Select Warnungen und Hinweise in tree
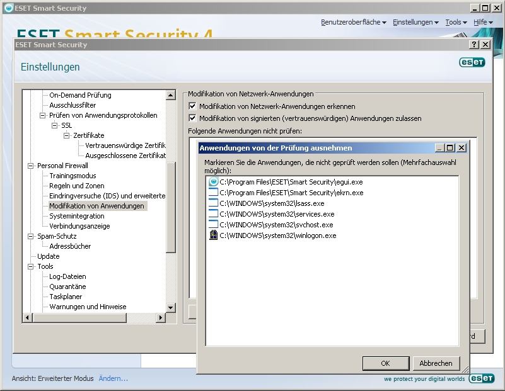Viewport: 505px width, 391px height. pos(88,307)
